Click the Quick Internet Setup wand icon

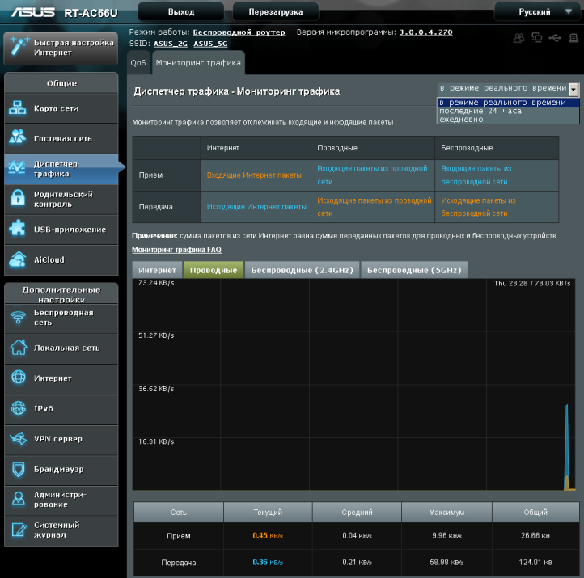tap(19, 47)
